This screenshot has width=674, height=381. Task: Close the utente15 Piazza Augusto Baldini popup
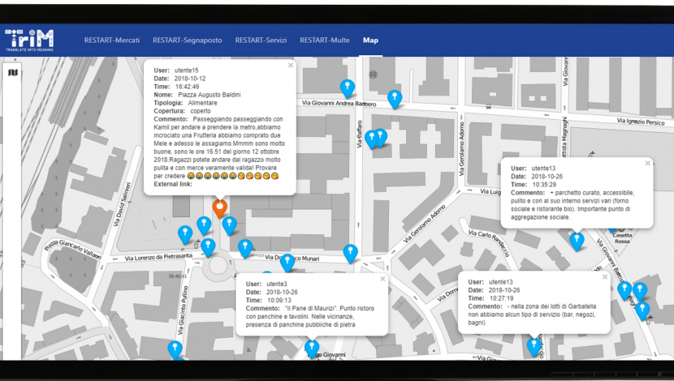290,63
